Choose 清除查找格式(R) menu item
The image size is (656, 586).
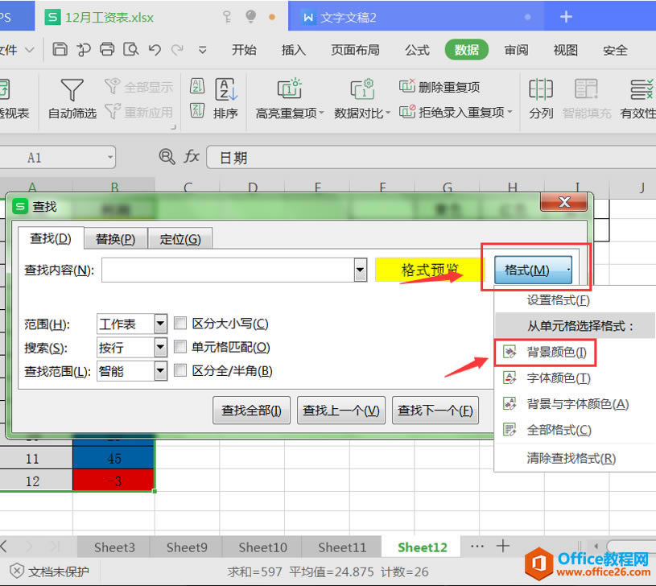coord(575,459)
